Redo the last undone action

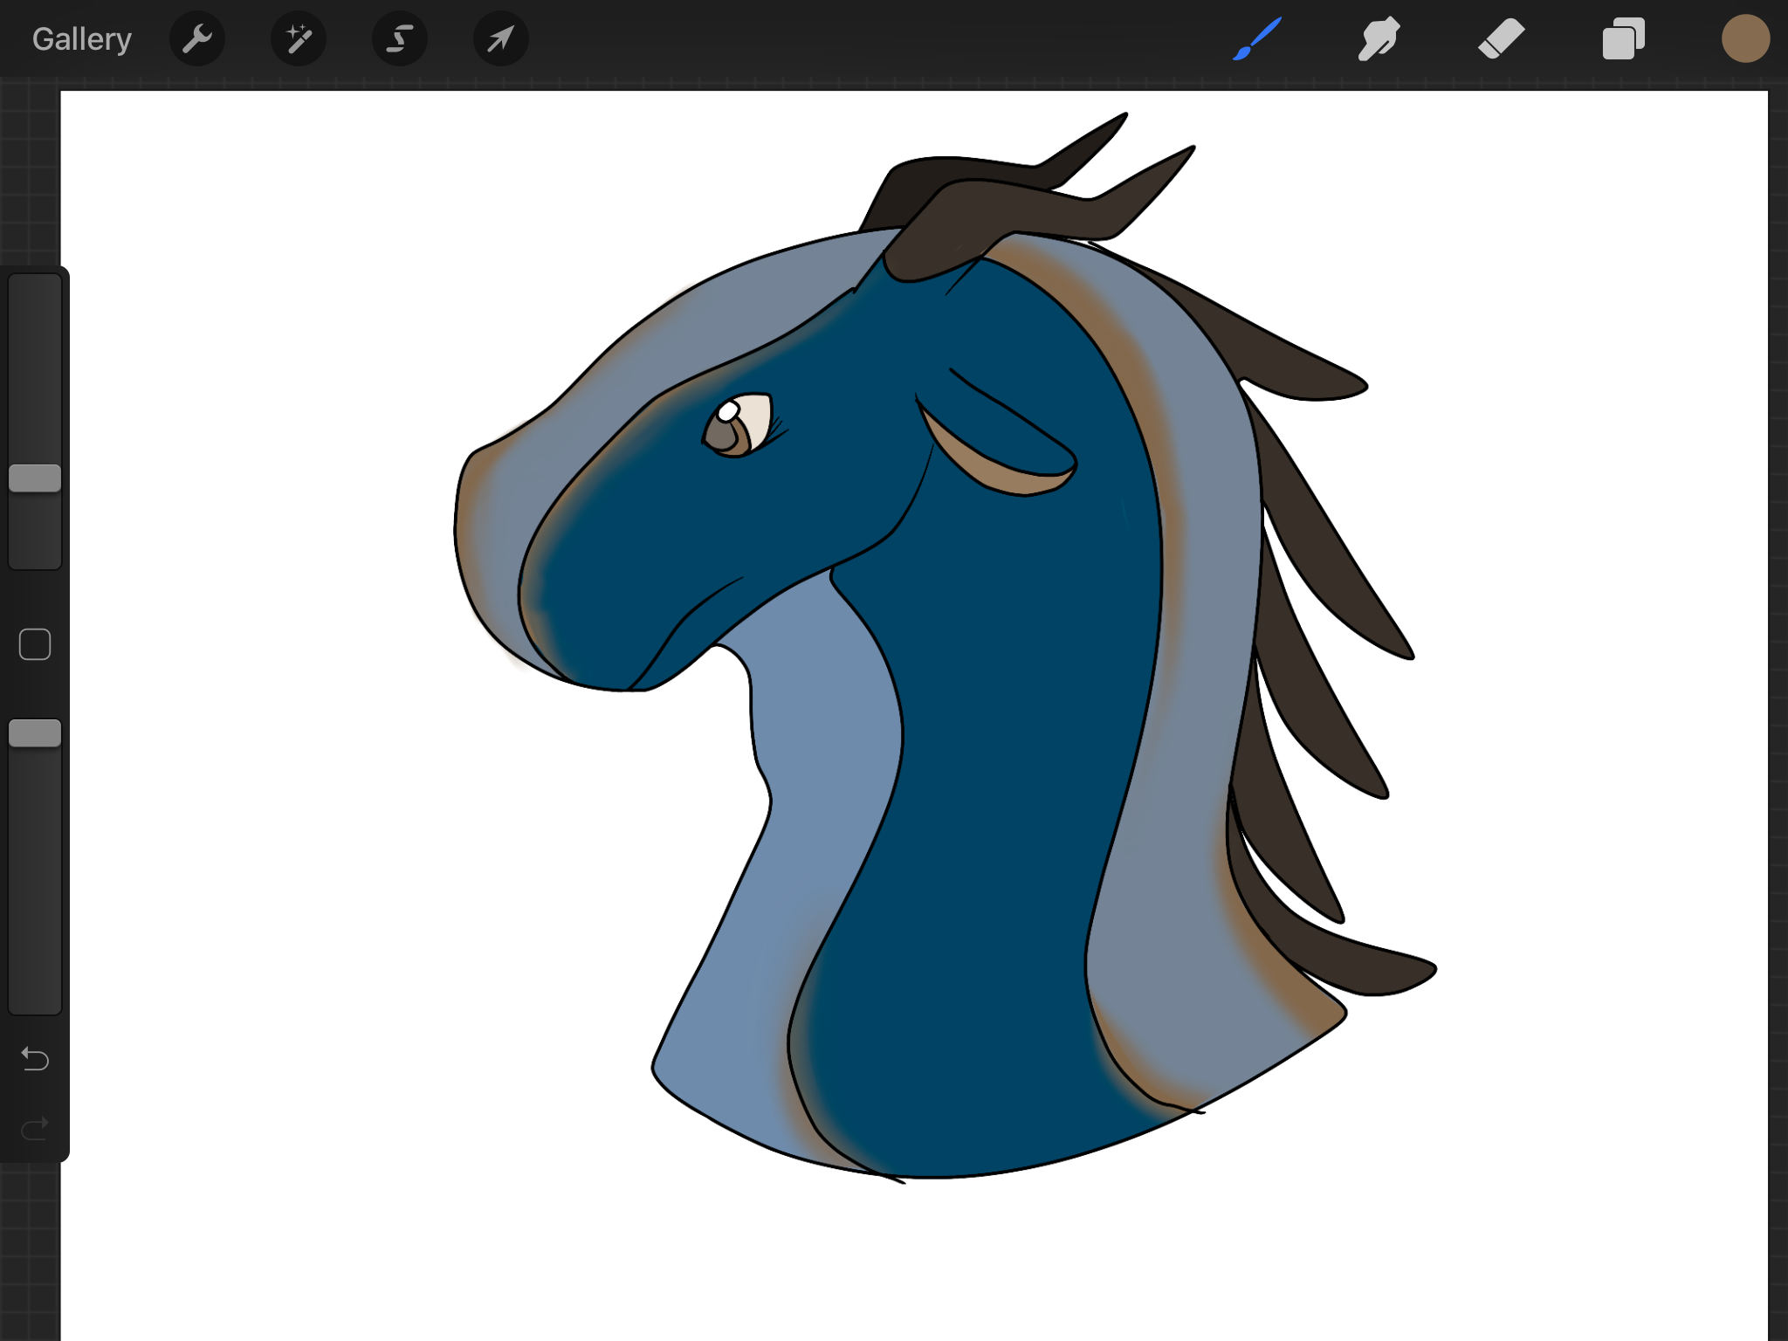(35, 1129)
